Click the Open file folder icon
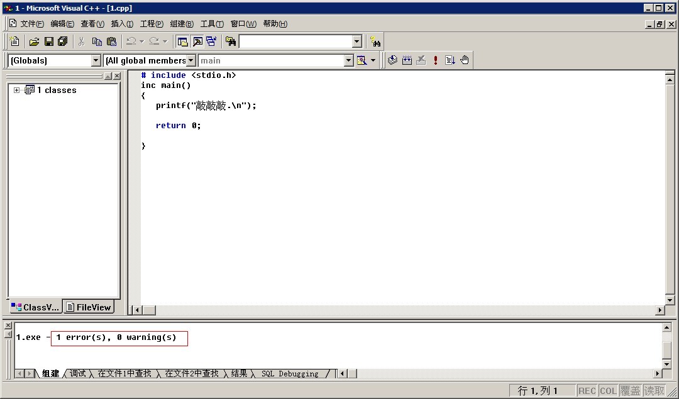Viewport: 679px width, 399px height. (34, 41)
